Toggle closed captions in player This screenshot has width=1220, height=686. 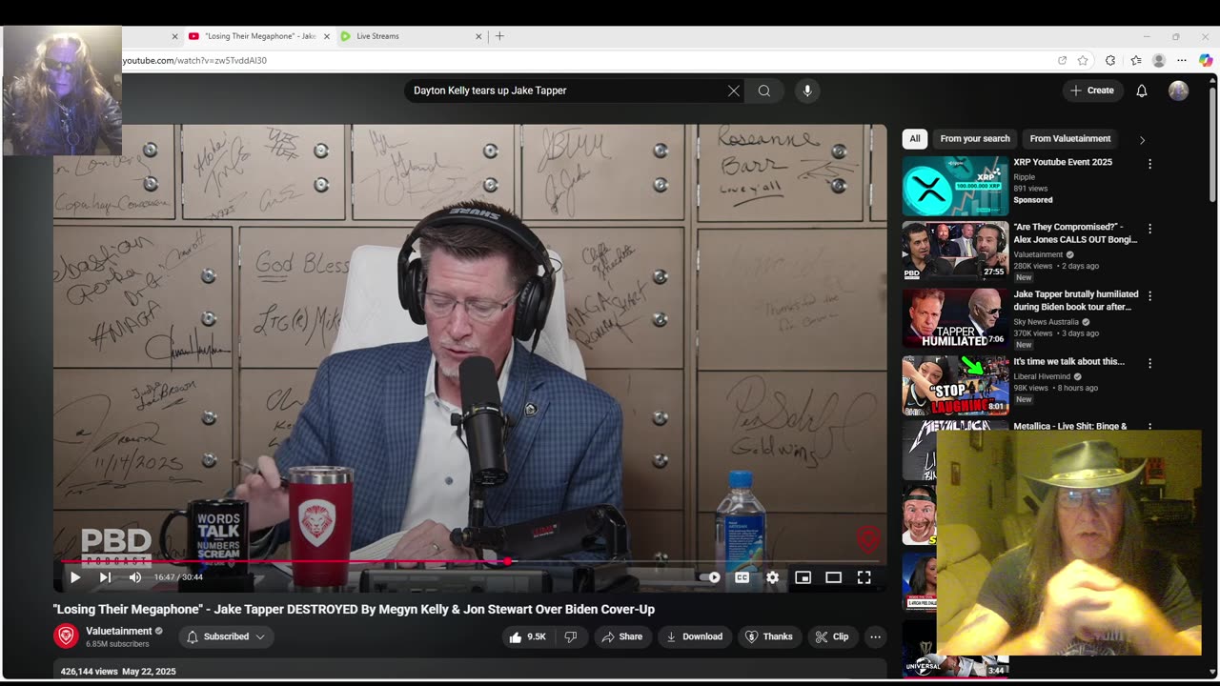pos(742,577)
